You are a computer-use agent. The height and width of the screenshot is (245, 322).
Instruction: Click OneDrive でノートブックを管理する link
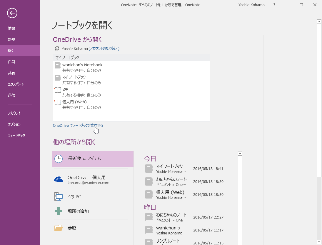(x=78, y=126)
